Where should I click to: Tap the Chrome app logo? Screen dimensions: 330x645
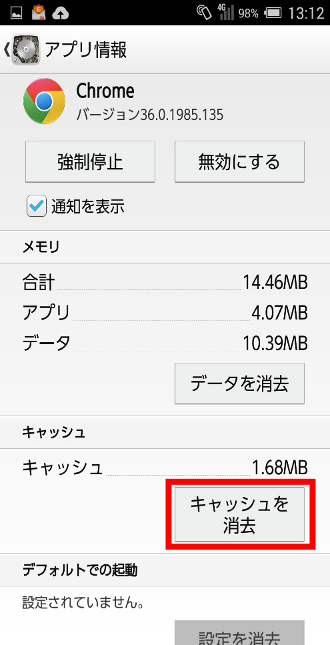[44, 101]
